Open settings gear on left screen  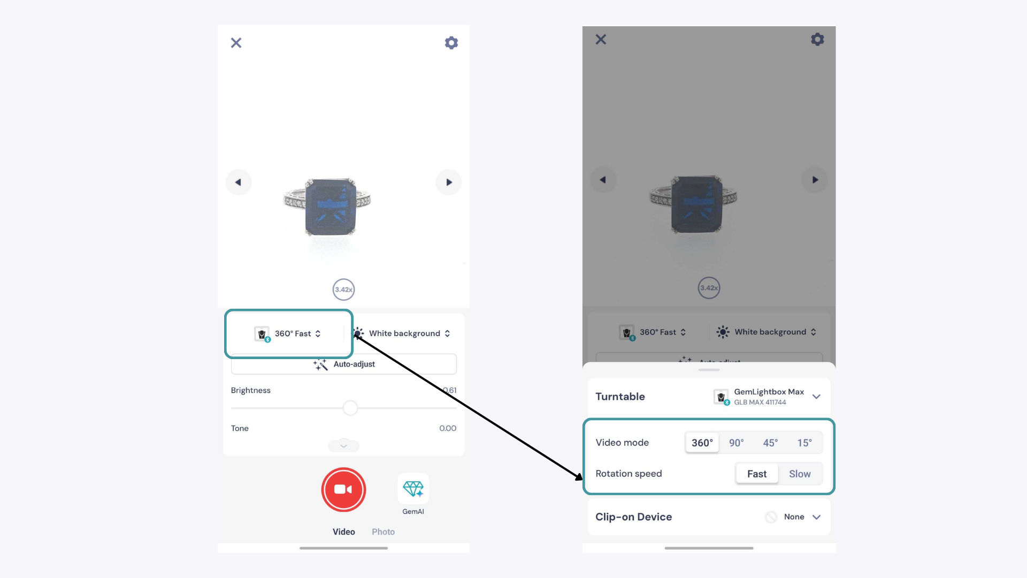pyautogui.click(x=451, y=43)
